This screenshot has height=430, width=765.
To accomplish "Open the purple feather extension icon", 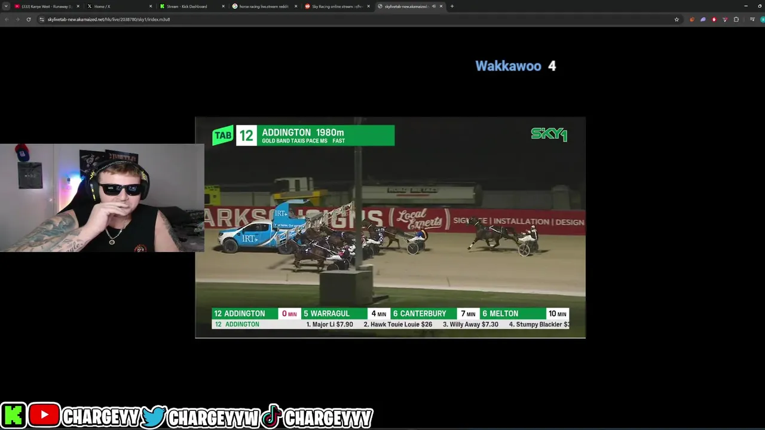I will click(703, 19).
